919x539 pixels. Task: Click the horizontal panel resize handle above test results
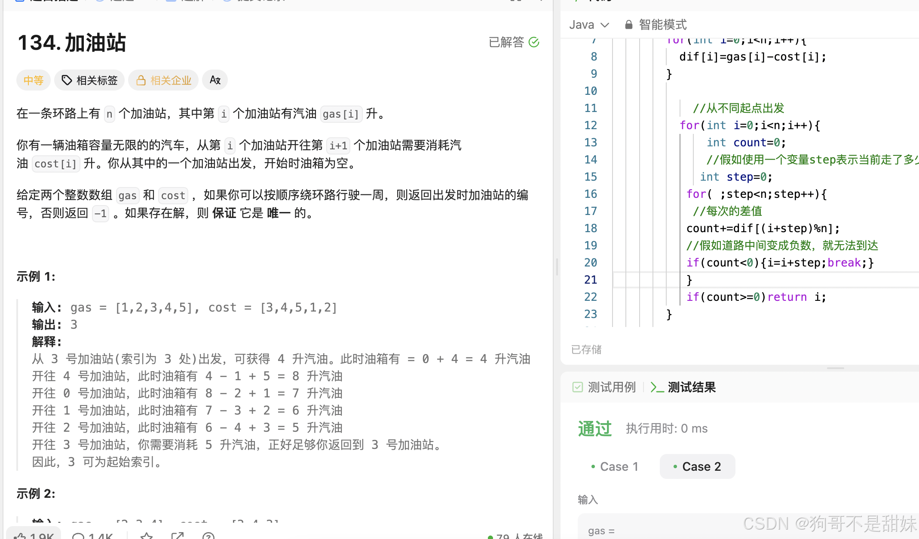pyautogui.click(x=835, y=368)
